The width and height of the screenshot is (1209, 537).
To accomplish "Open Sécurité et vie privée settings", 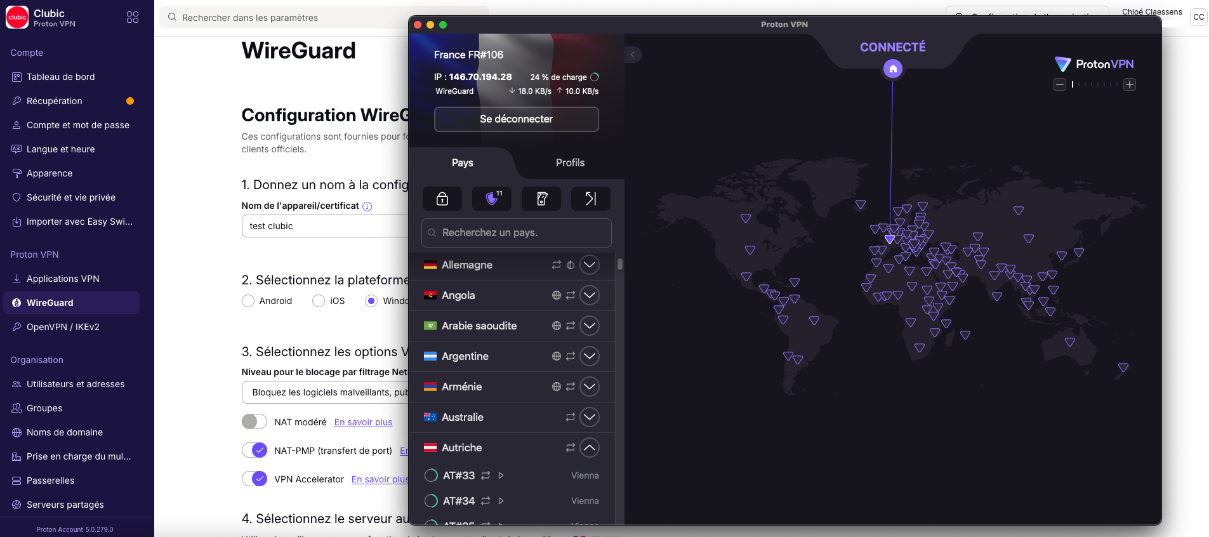I will click(71, 197).
